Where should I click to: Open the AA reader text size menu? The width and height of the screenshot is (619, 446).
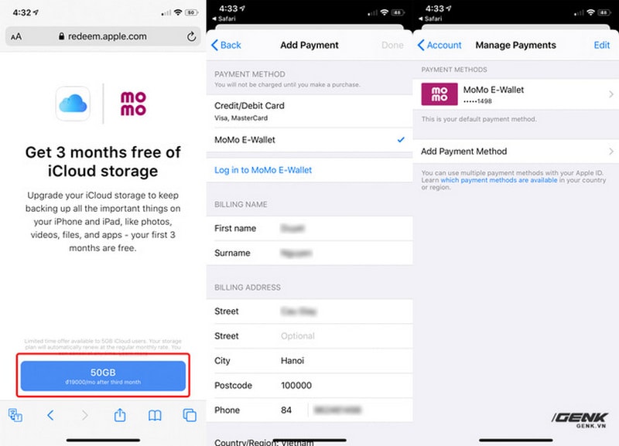[16, 36]
